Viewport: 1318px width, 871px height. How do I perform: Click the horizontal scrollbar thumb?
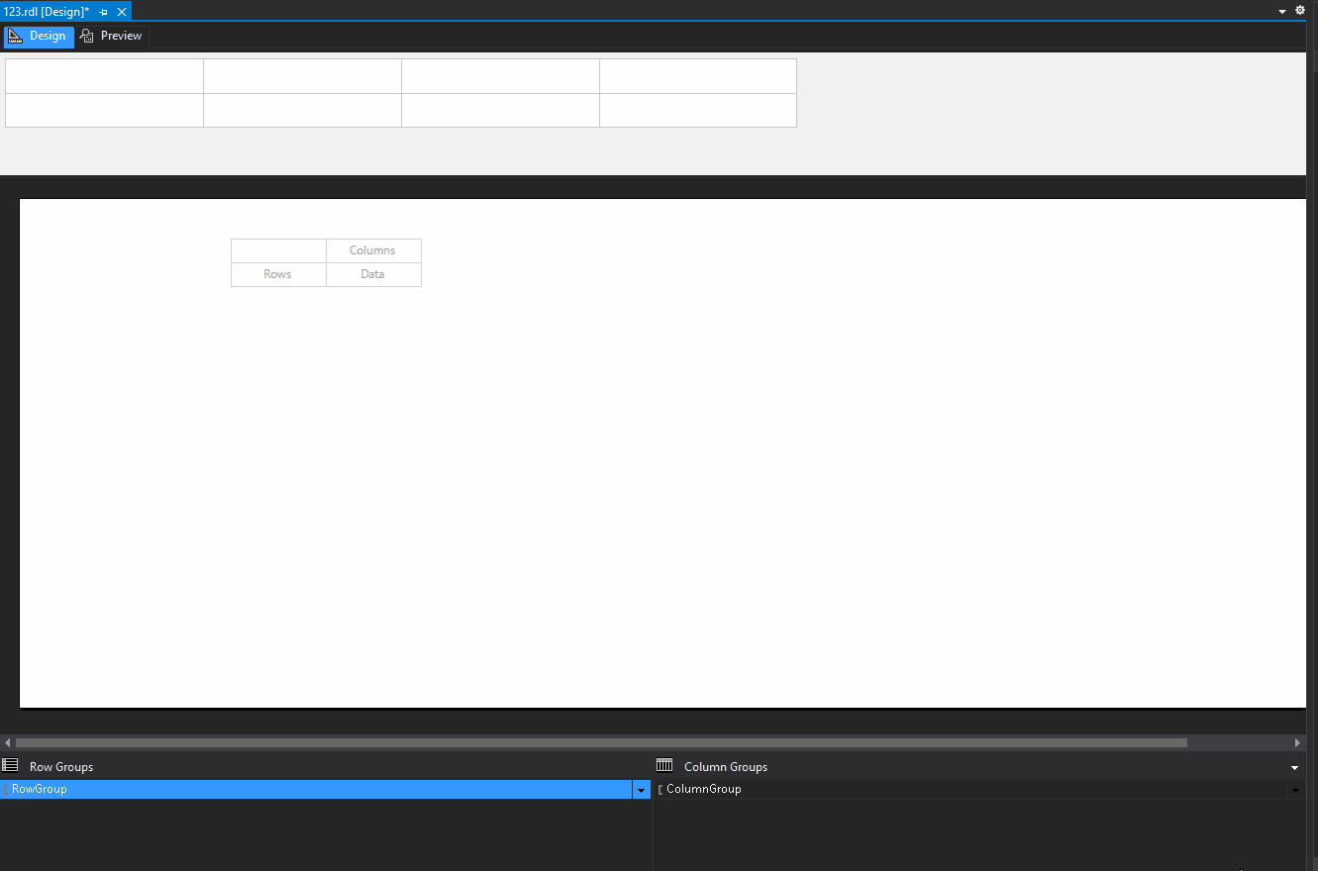[x=601, y=742]
